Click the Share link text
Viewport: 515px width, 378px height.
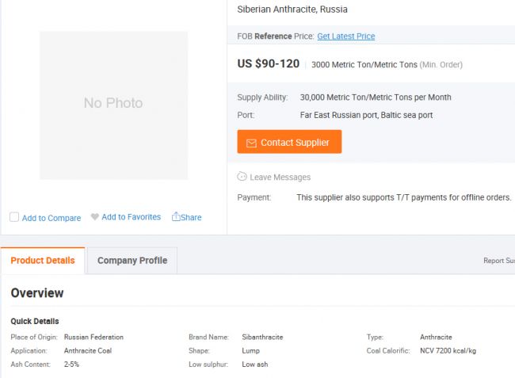pyautogui.click(x=191, y=217)
